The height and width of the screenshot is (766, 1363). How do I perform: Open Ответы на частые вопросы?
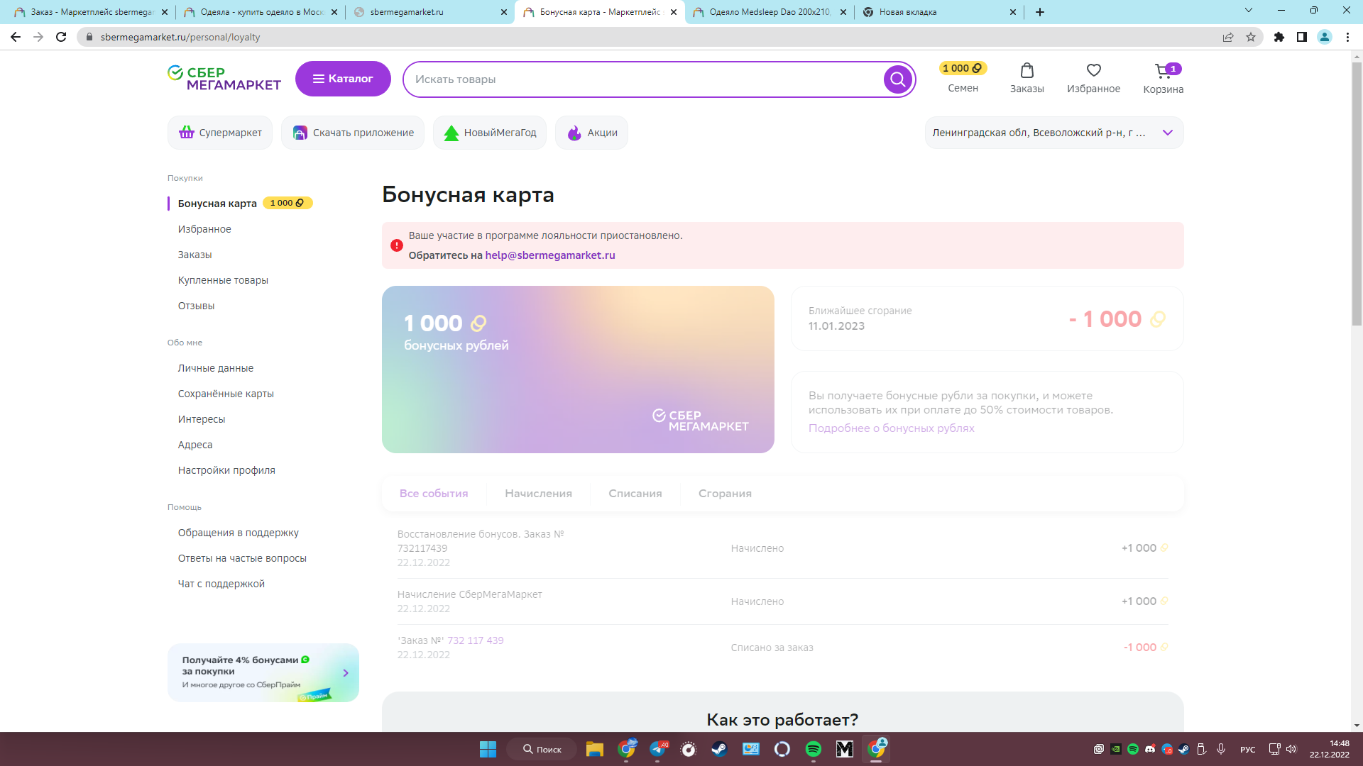[x=242, y=558]
